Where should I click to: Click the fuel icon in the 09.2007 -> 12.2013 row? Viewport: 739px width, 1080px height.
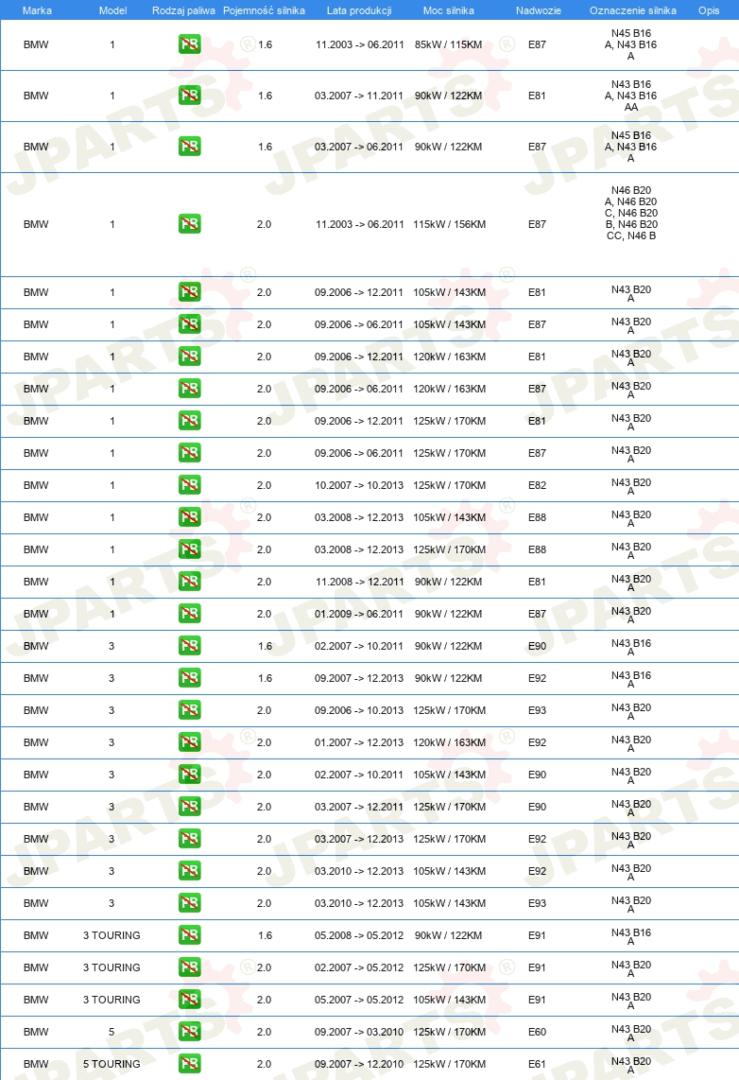coord(189,678)
